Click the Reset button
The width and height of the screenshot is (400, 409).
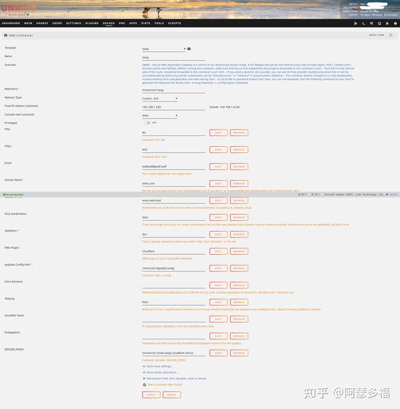point(172,395)
